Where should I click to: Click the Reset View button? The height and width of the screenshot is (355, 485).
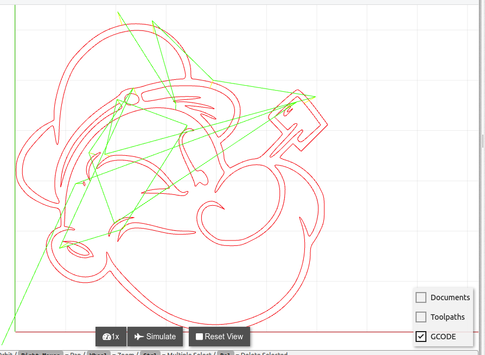click(x=219, y=337)
